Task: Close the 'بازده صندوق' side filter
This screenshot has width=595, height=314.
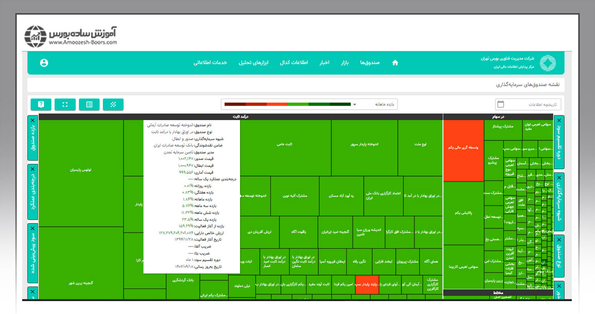Action: [x=33, y=119]
